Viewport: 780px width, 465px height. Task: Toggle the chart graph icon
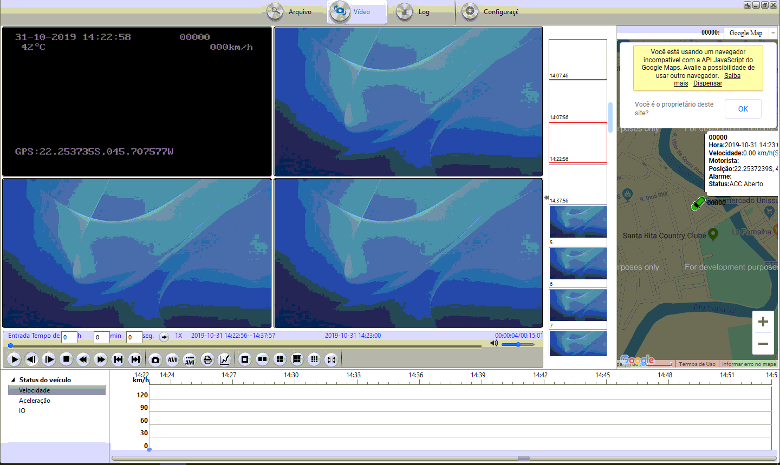click(x=224, y=359)
